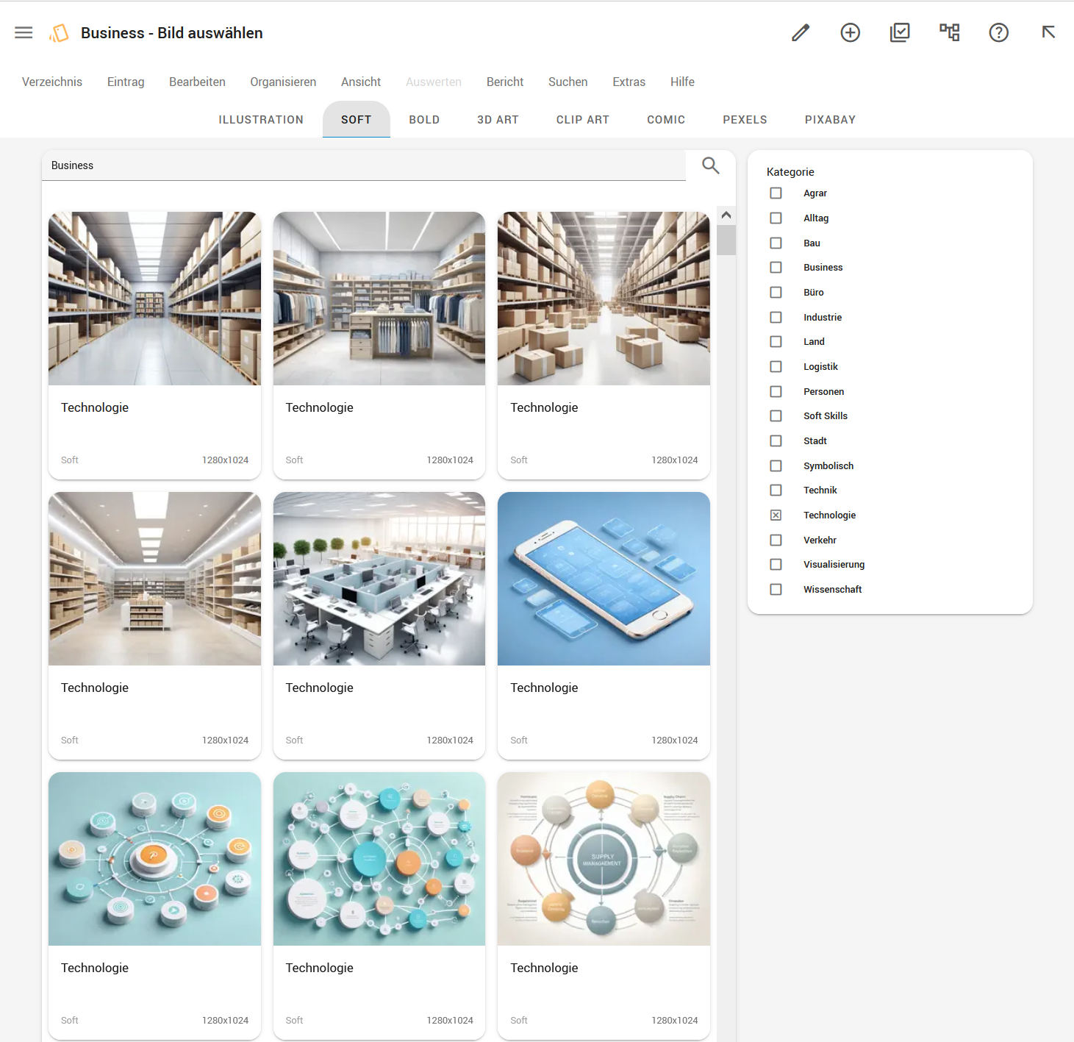
Task: Select the warehouse with floor boxes thumbnail
Action: [x=604, y=299]
